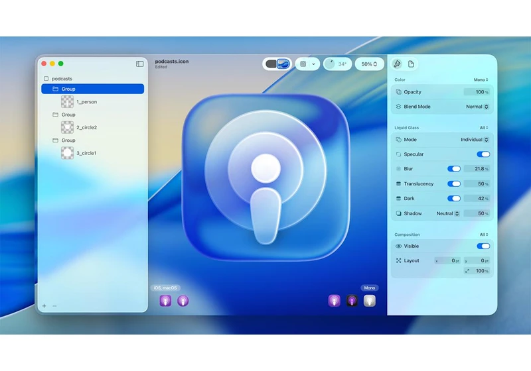Viewport: 531px width, 371px height.
Task: Click the Blend Mode stack icon
Action: point(399,107)
